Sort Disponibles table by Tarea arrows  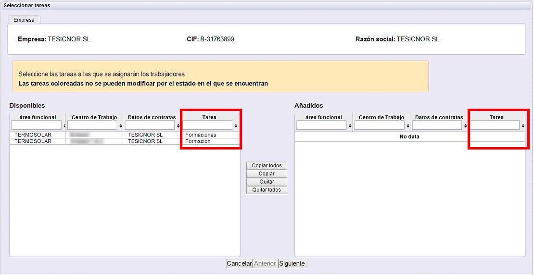[236, 125]
